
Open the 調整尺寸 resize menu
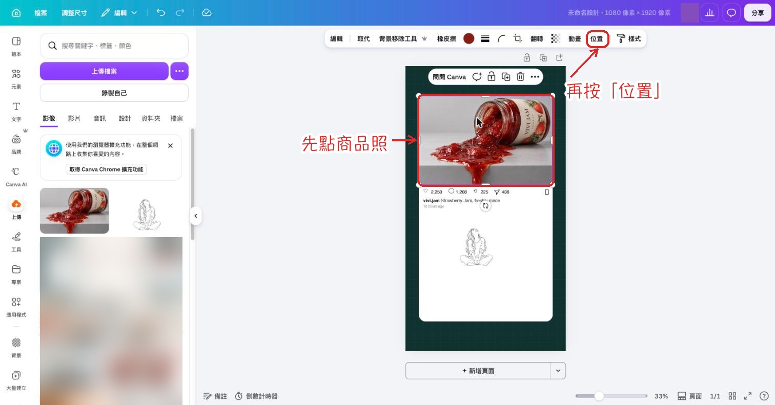point(74,13)
